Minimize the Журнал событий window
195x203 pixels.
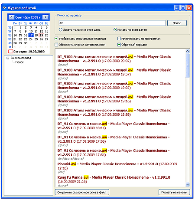pos(177,8)
